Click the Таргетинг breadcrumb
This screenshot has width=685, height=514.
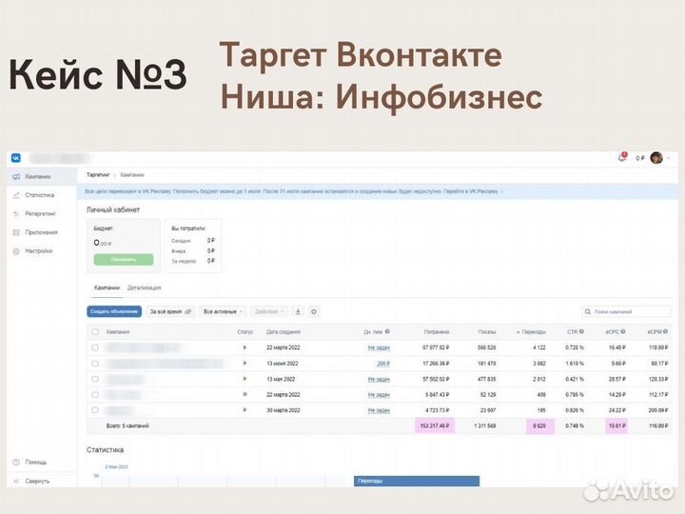(98, 175)
